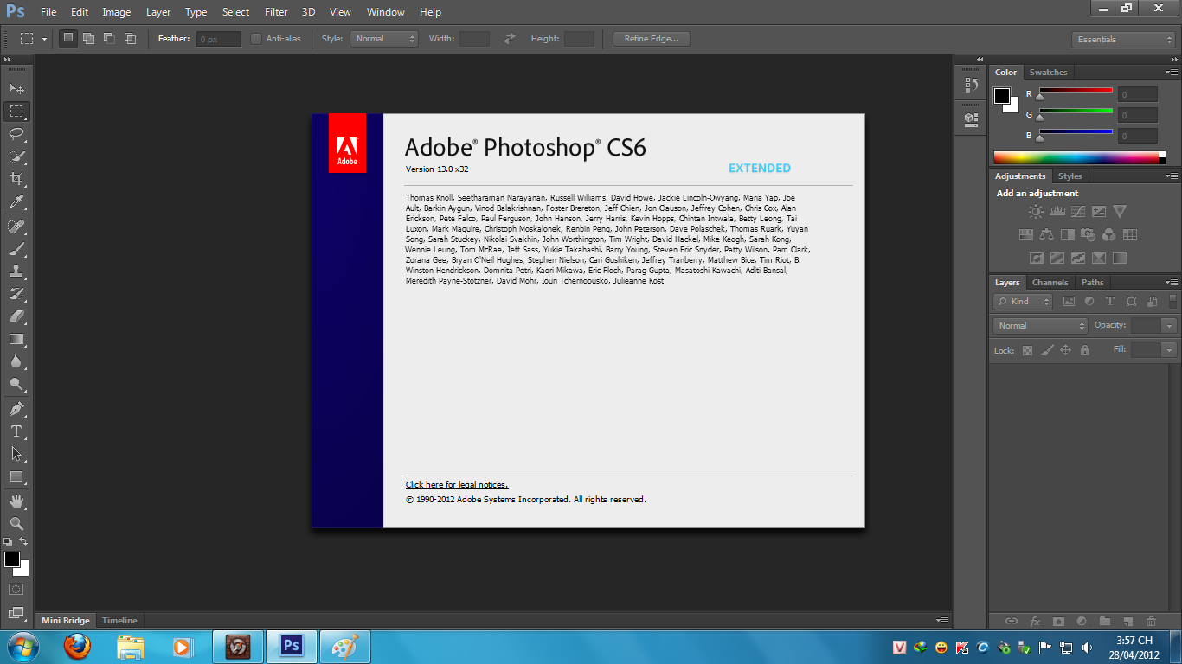Select the Spot Healing Brush tool
Viewport: 1182px width, 664px height.
click(x=16, y=227)
